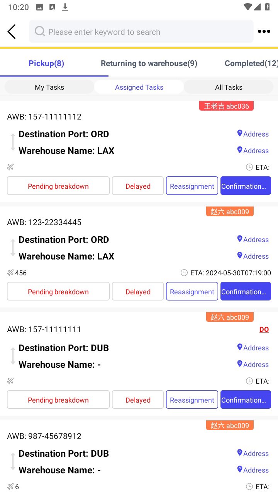The image size is (278, 495).
Task: Open the Pickup tab
Action: tap(46, 63)
